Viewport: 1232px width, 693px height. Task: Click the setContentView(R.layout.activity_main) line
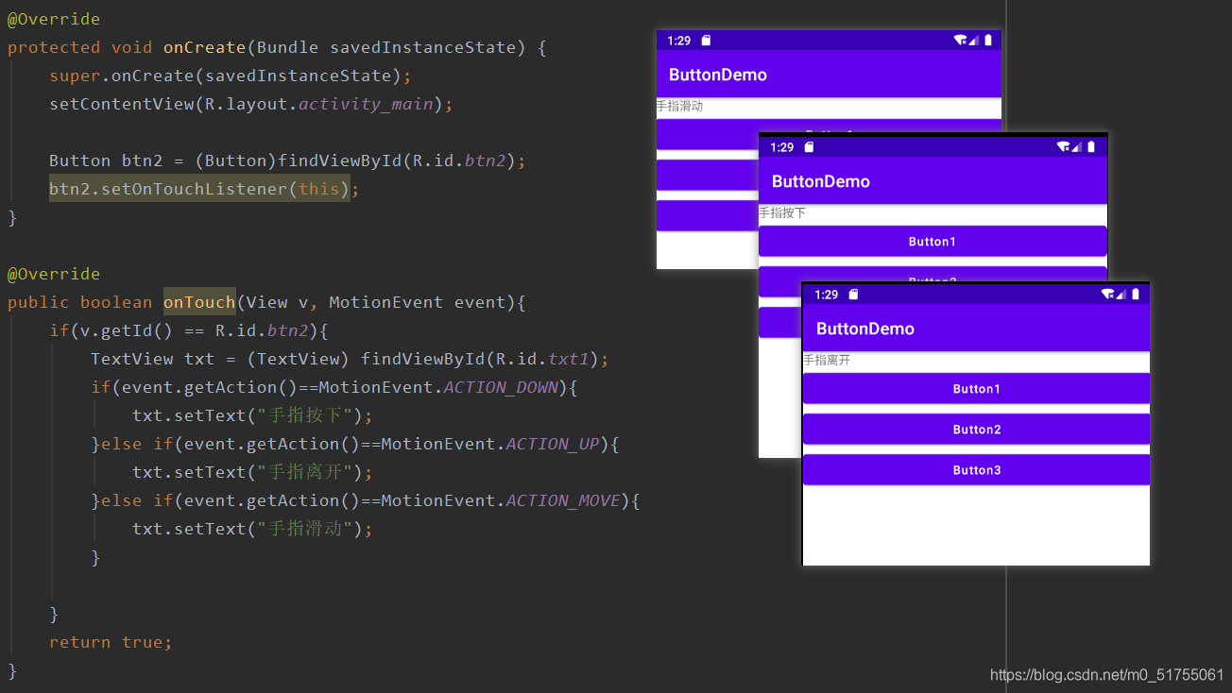click(251, 104)
